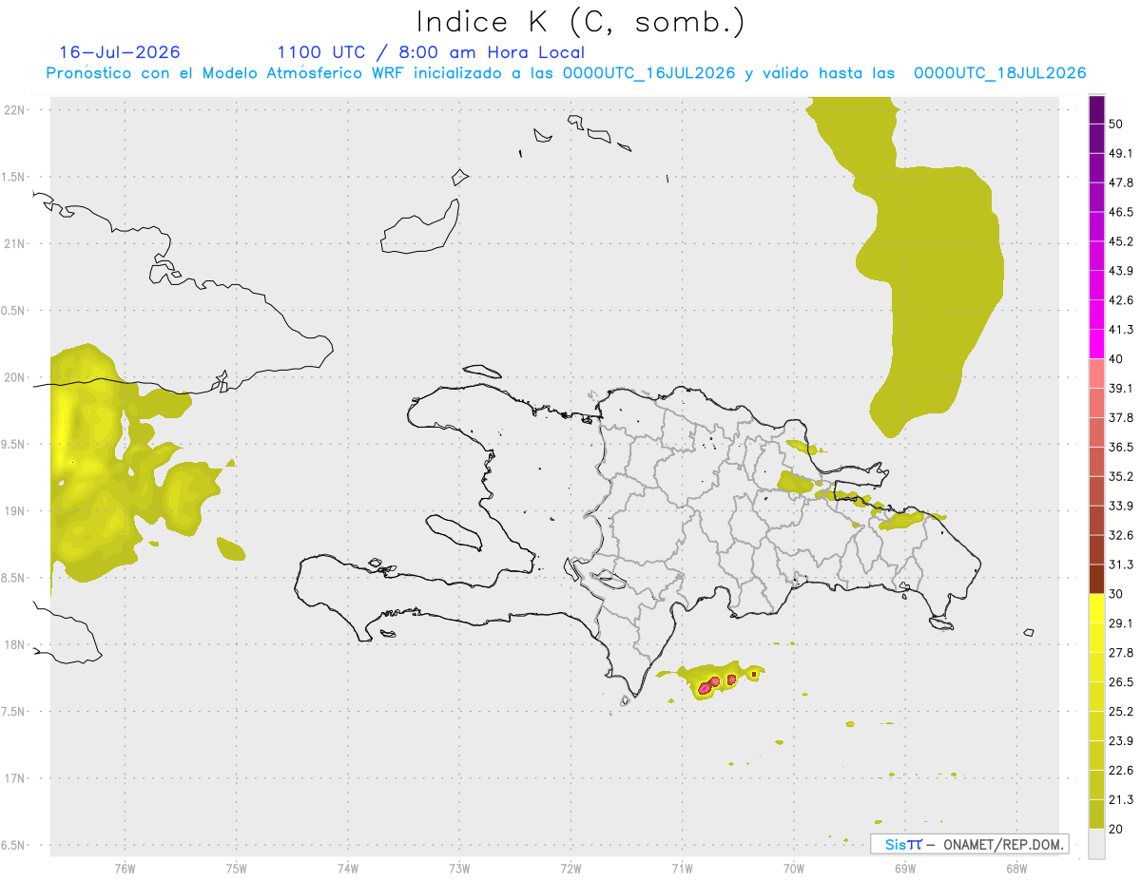Select the "16-Jul-2026" date label

point(120,52)
